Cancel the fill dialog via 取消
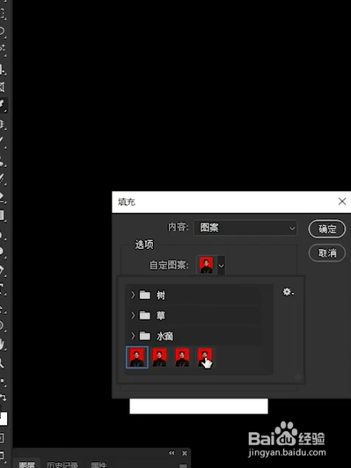The height and width of the screenshot is (468, 351). 327,253
